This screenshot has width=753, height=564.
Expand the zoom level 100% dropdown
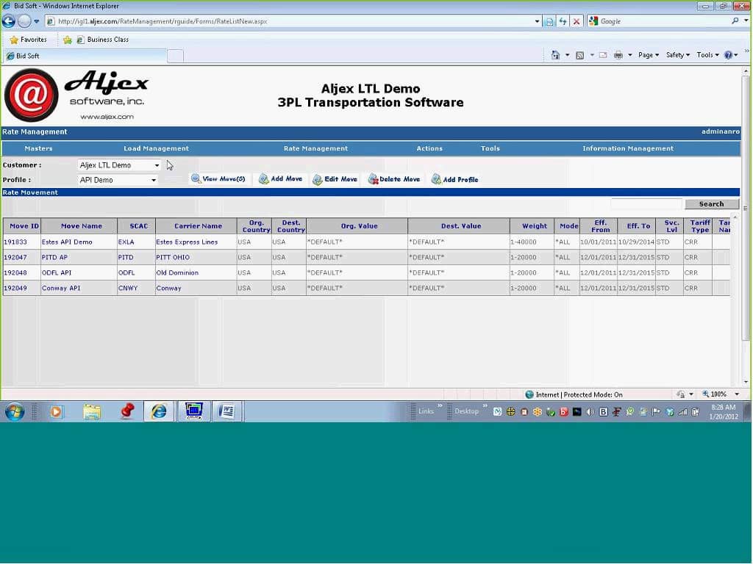[x=737, y=394]
